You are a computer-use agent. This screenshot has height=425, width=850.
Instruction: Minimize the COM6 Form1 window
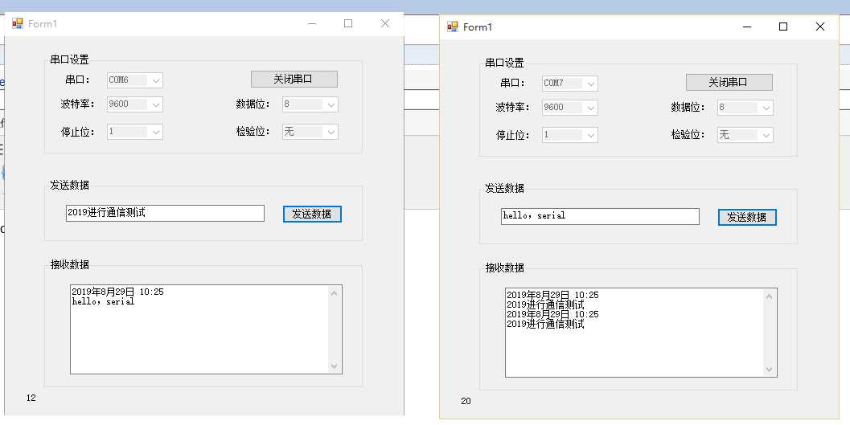point(312,23)
